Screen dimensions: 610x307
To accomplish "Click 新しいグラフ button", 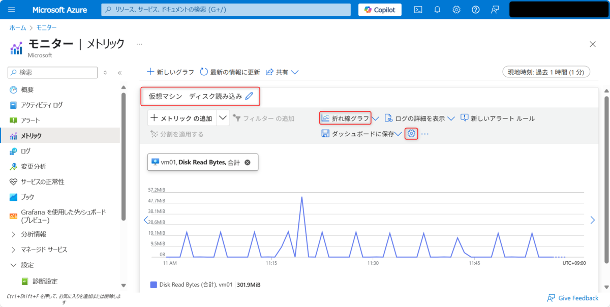I will point(171,72).
